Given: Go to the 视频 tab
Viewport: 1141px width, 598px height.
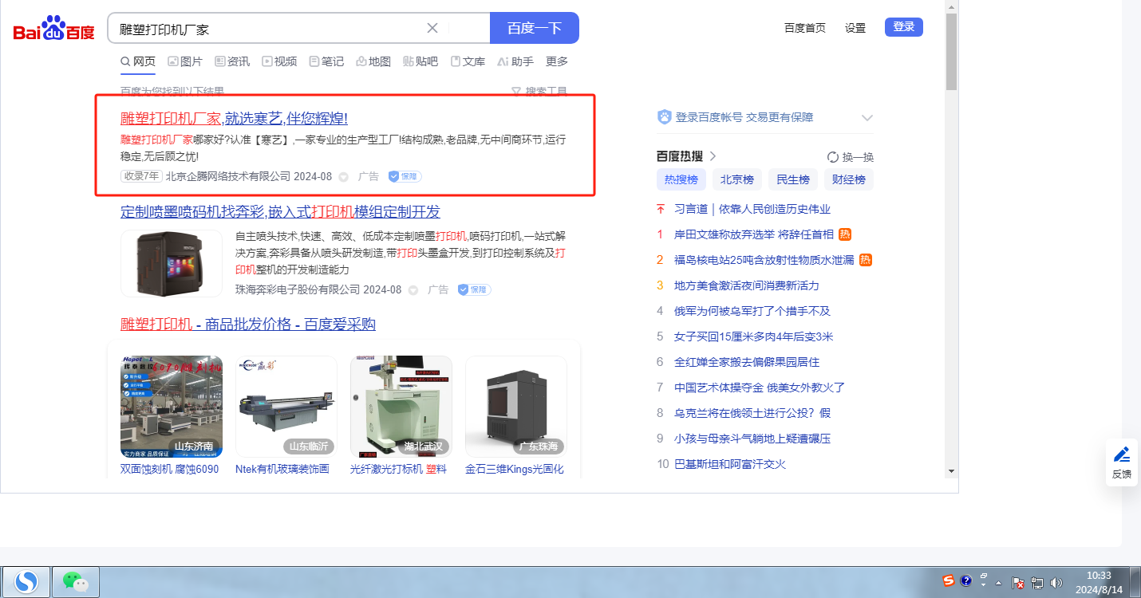Looking at the screenshot, I should tap(279, 61).
